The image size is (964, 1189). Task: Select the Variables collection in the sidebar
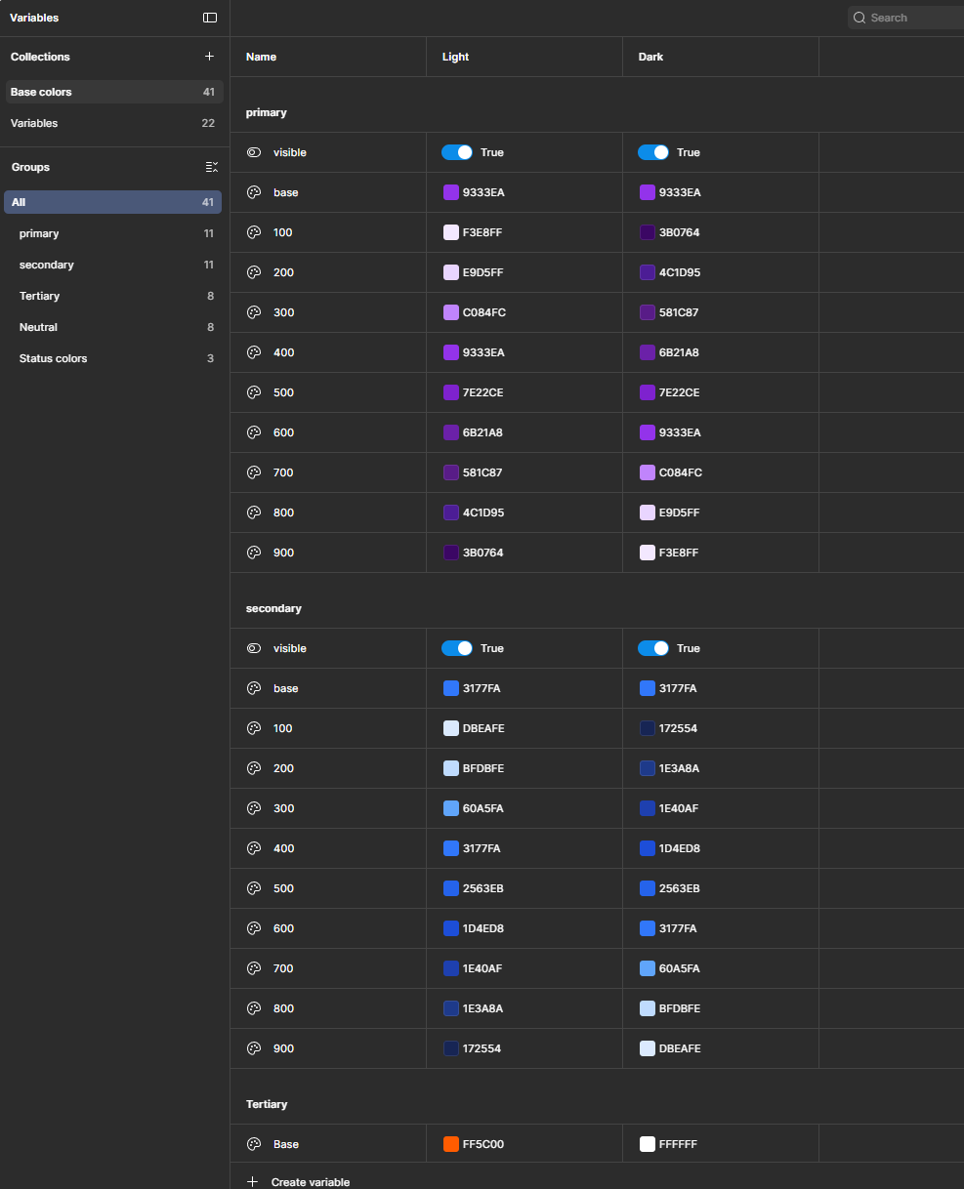112,123
